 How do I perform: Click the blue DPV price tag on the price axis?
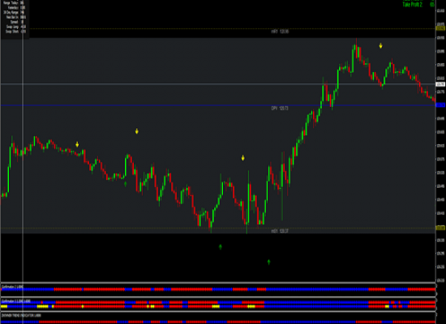(440, 105)
